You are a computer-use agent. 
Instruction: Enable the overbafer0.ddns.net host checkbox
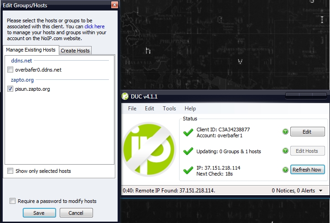click(x=10, y=70)
